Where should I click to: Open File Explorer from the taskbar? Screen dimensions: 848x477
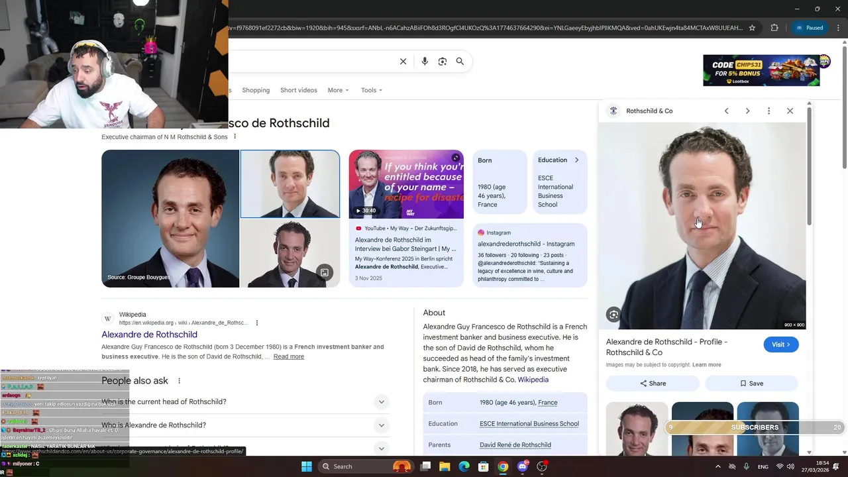click(445, 466)
